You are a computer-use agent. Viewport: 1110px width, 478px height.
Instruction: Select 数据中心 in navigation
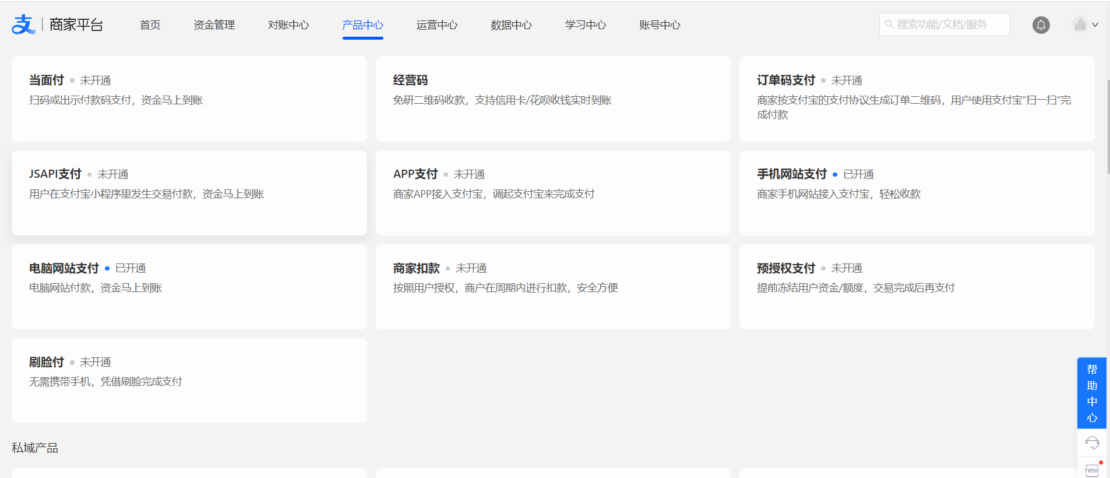pos(511,25)
